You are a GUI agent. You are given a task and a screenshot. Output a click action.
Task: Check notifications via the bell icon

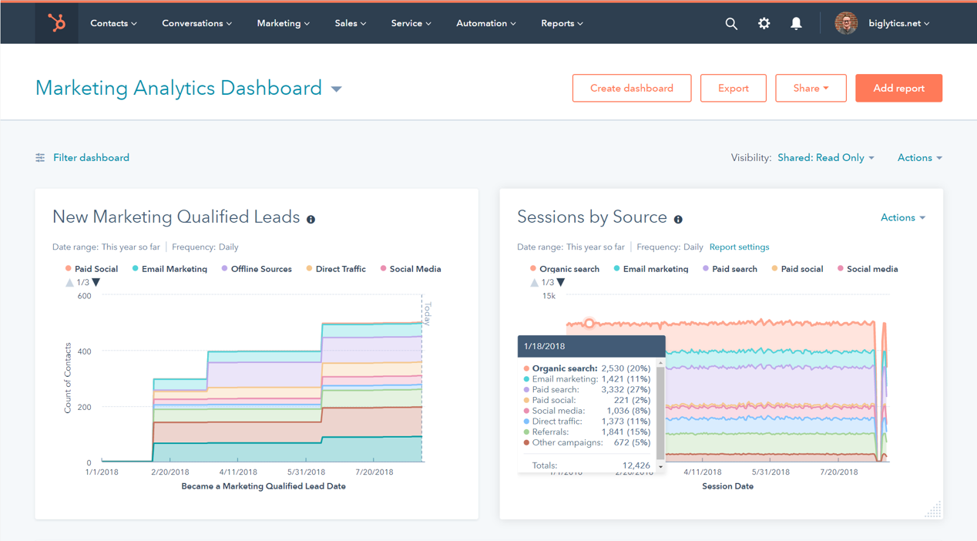click(x=796, y=23)
